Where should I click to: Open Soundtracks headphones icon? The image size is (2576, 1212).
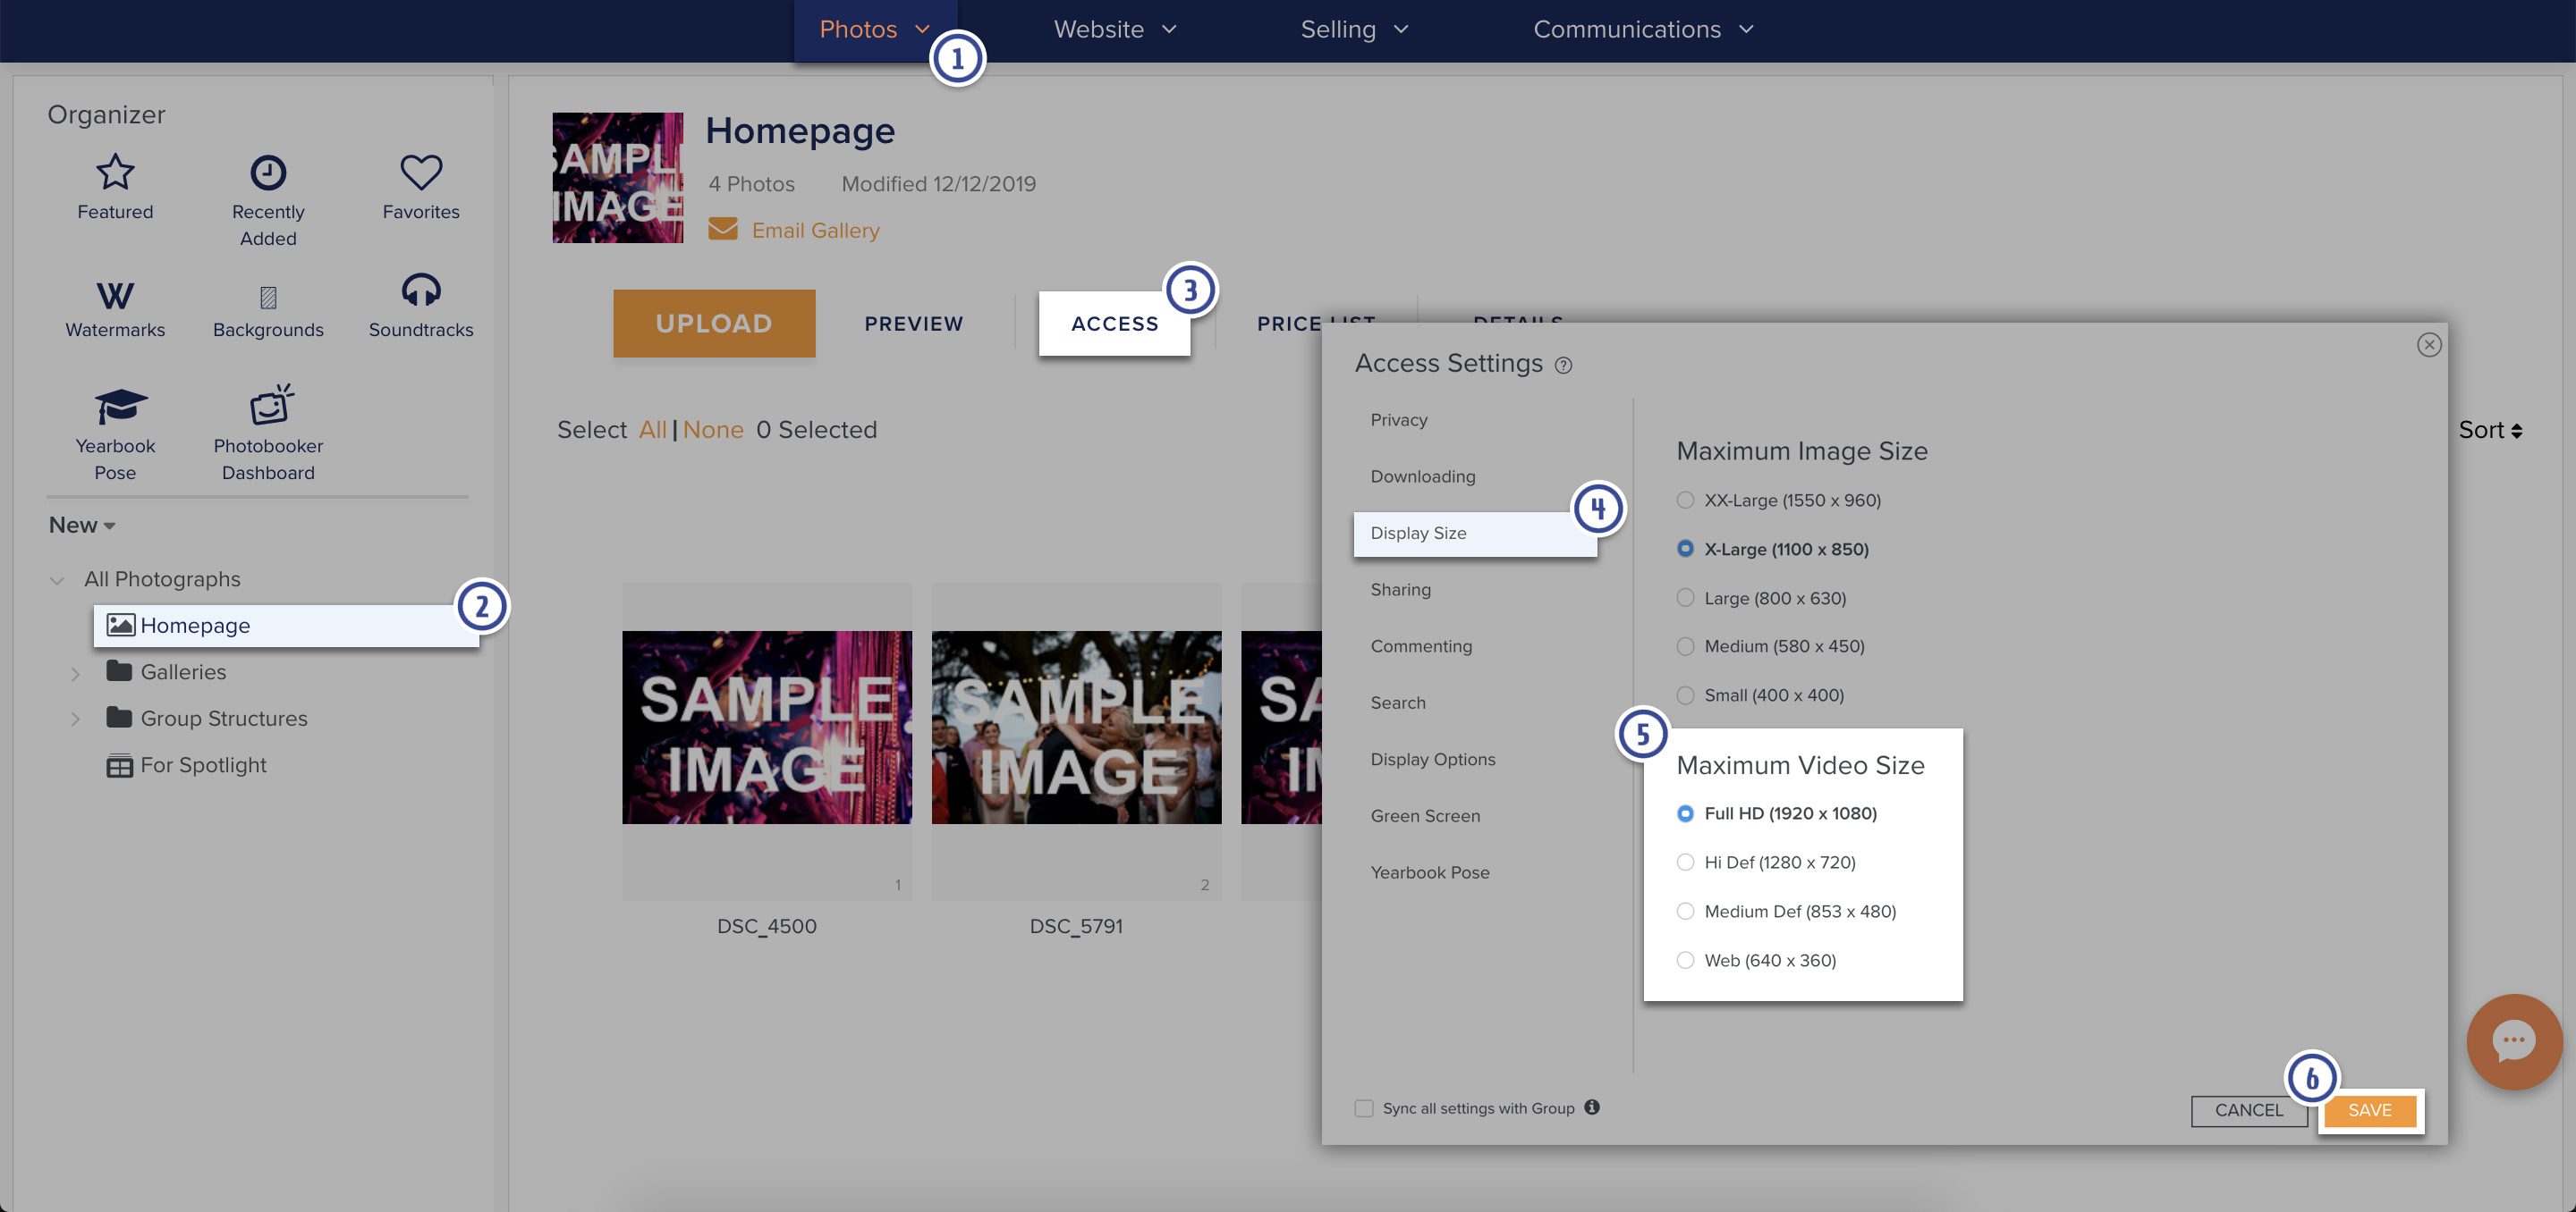(421, 290)
